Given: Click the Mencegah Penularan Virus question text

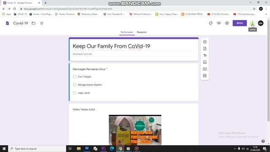Looking at the screenshot, I should (x=89, y=69).
